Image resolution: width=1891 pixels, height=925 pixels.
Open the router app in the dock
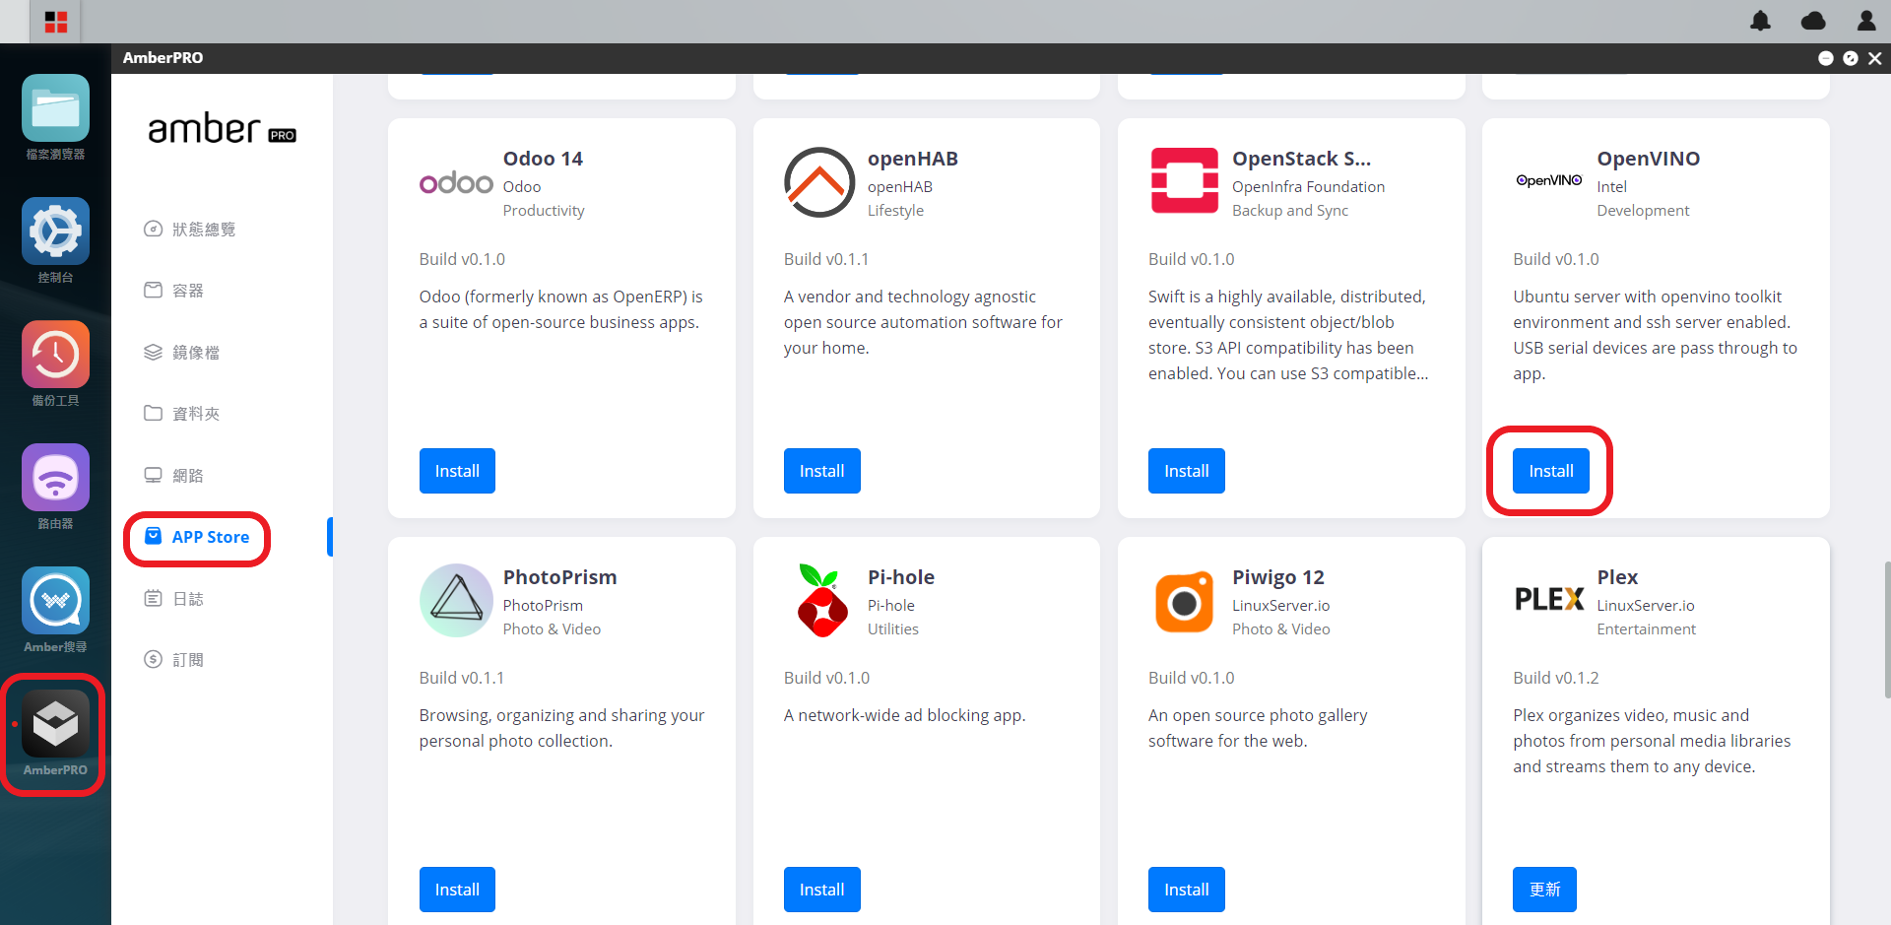55,478
